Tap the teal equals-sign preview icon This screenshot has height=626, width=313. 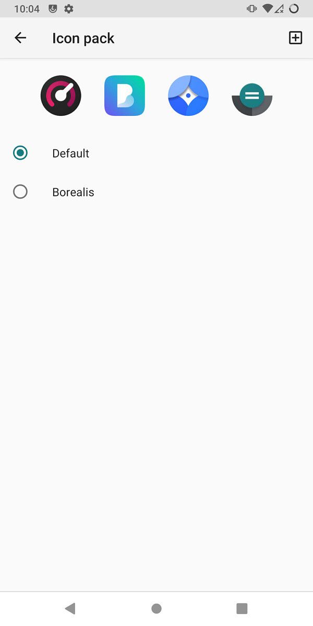[251, 95]
